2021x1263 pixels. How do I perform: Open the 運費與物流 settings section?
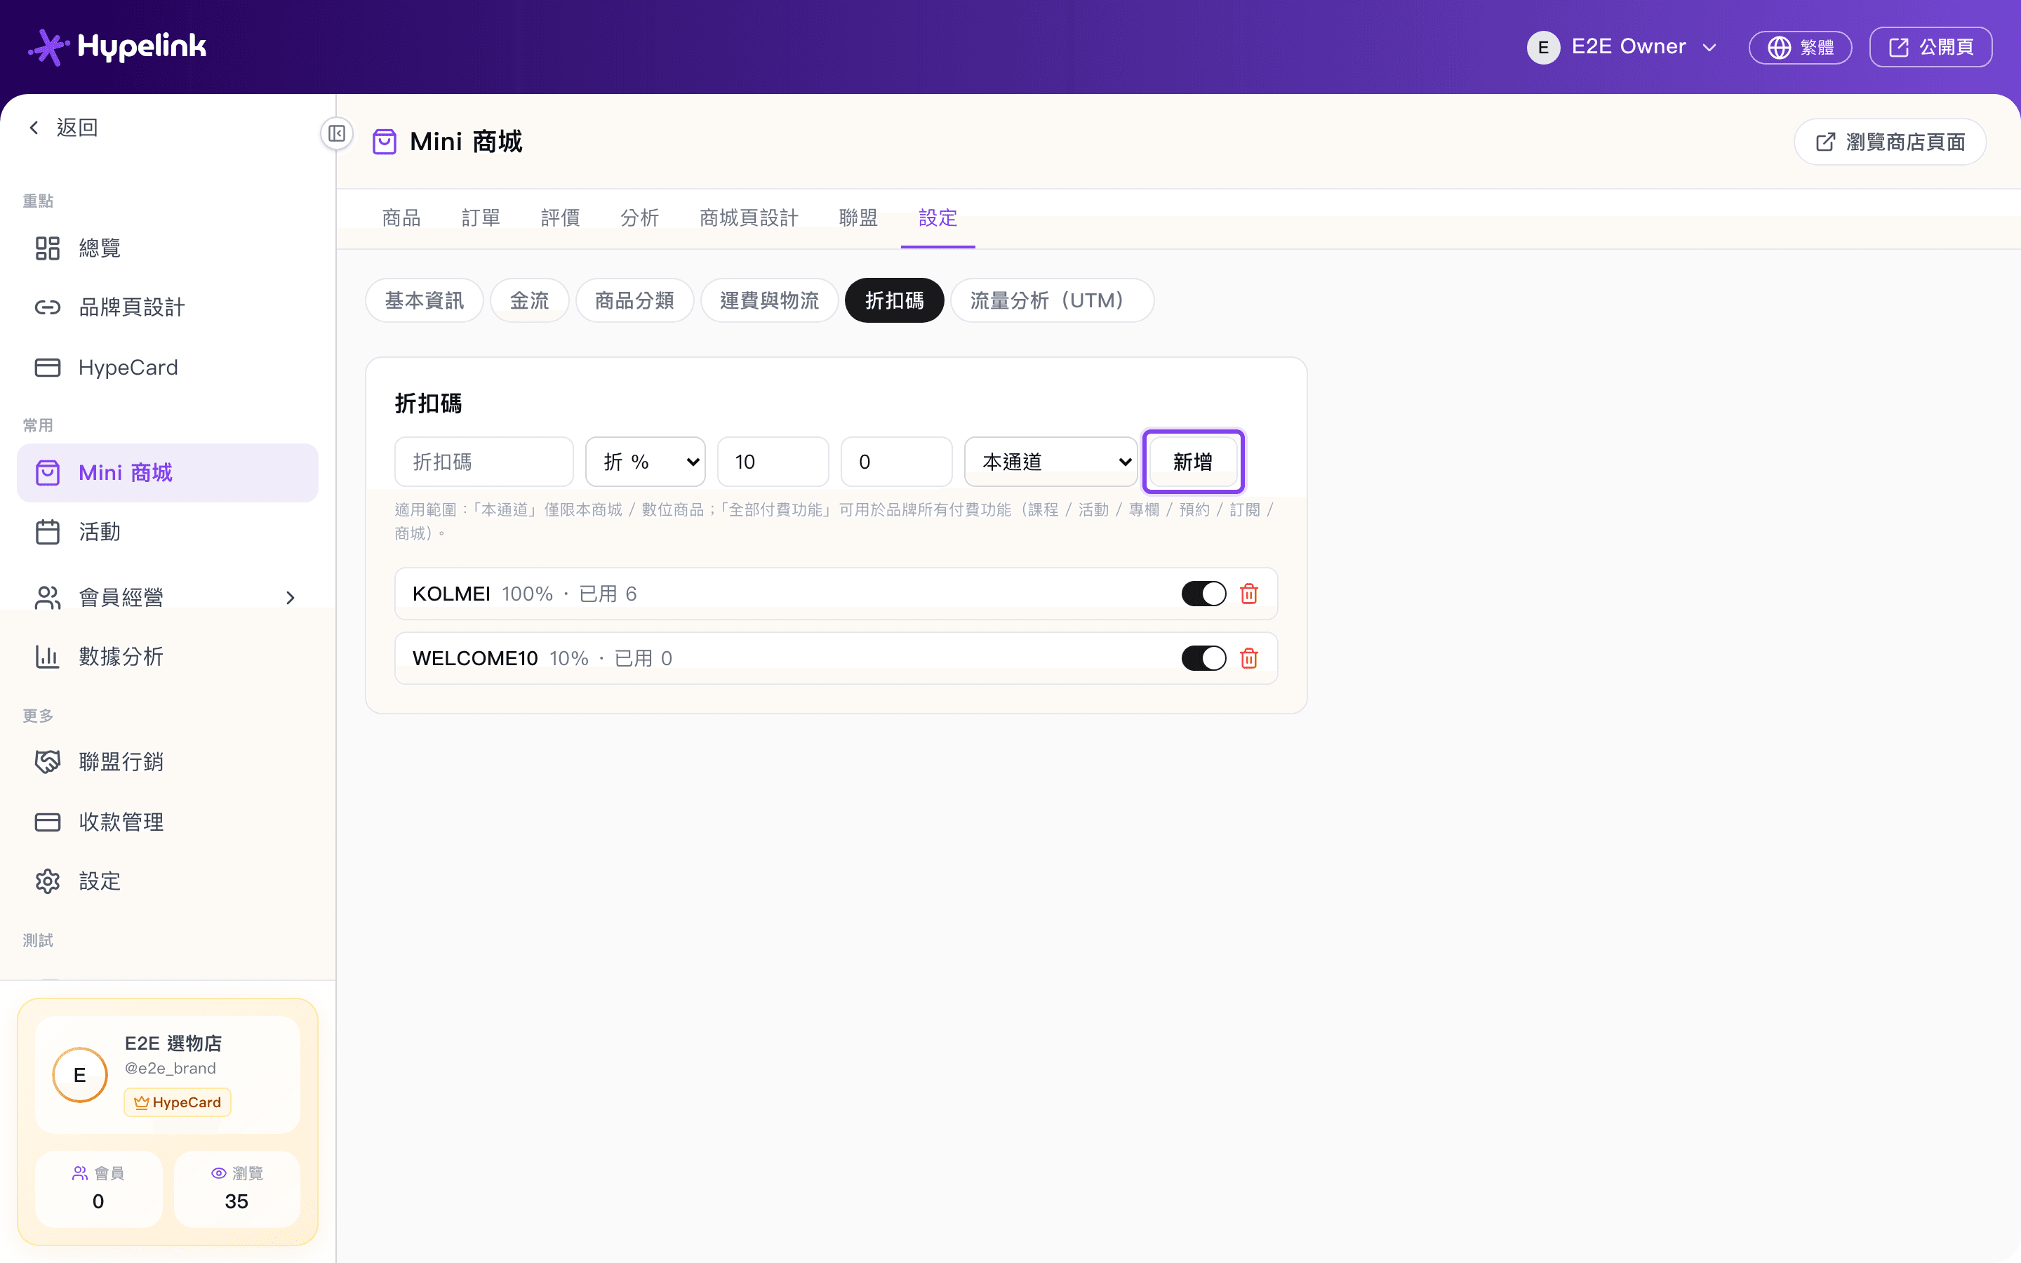click(769, 300)
